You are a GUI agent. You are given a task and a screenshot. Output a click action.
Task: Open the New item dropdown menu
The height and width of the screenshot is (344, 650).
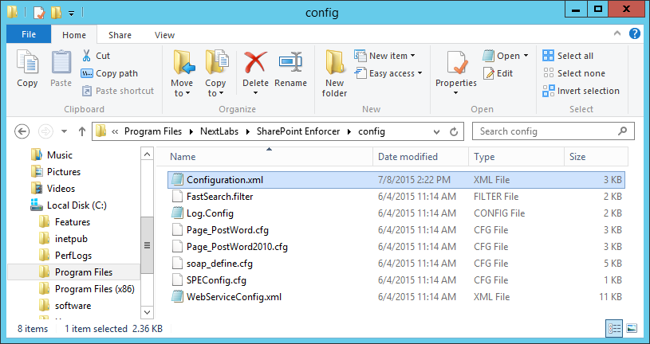coord(392,56)
